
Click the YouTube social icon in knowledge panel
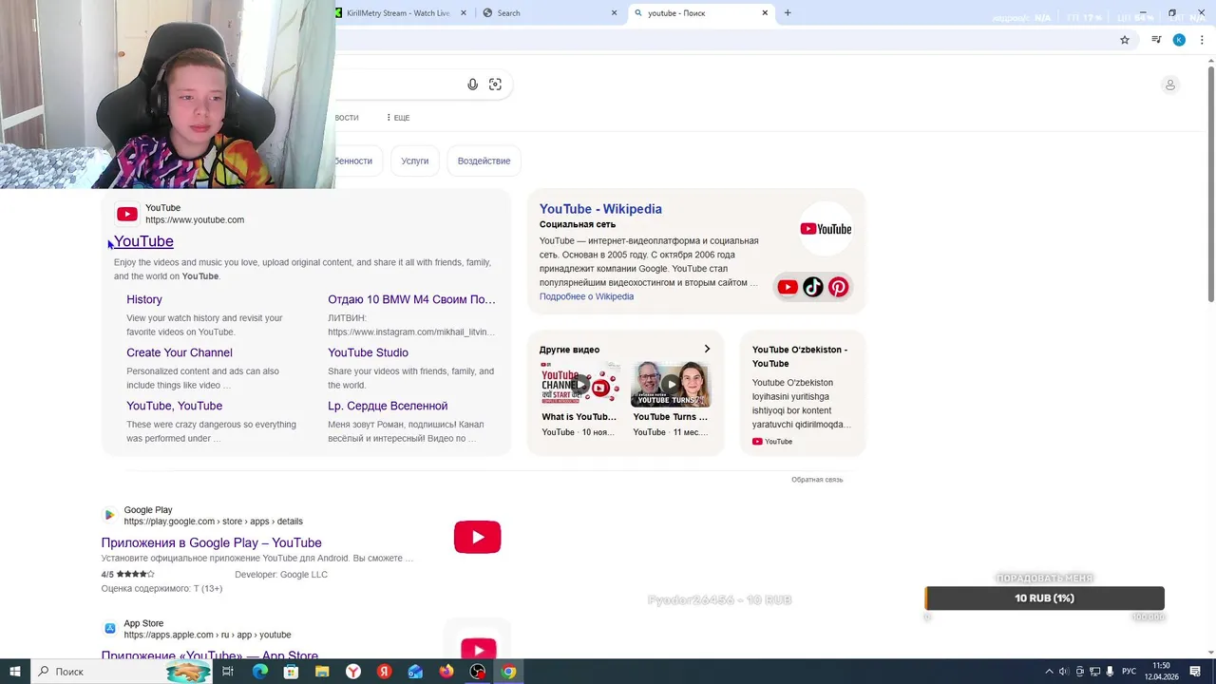click(x=788, y=287)
